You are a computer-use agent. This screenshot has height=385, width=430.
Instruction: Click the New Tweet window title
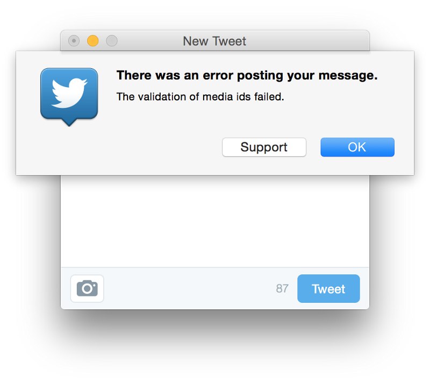pyautogui.click(x=214, y=41)
